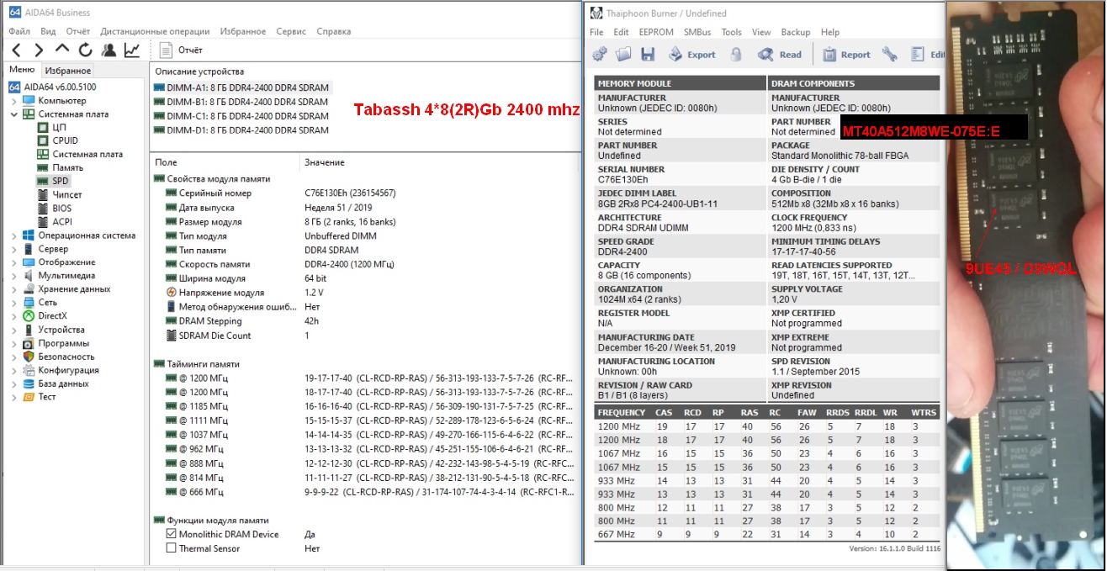Image resolution: width=1107 pixels, height=571 pixels.
Task: Click the Напряжение модуля field row
Action: pyautogui.click(x=365, y=293)
